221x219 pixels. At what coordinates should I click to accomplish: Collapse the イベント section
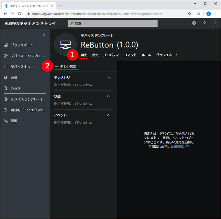point(109,115)
